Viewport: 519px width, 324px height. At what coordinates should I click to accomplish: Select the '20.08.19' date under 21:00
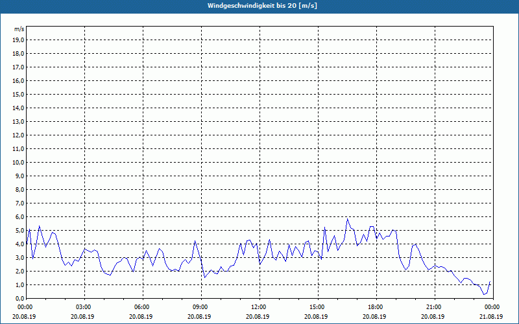pyautogui.click(x=433, y=316)
